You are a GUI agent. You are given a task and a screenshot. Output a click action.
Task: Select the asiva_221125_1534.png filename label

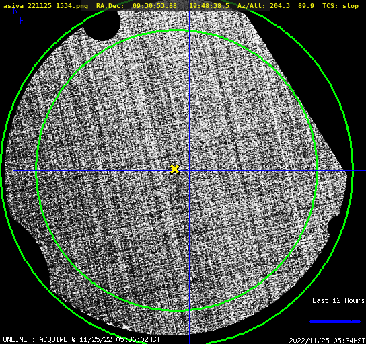pyautogui.click(x=46, y=6)
